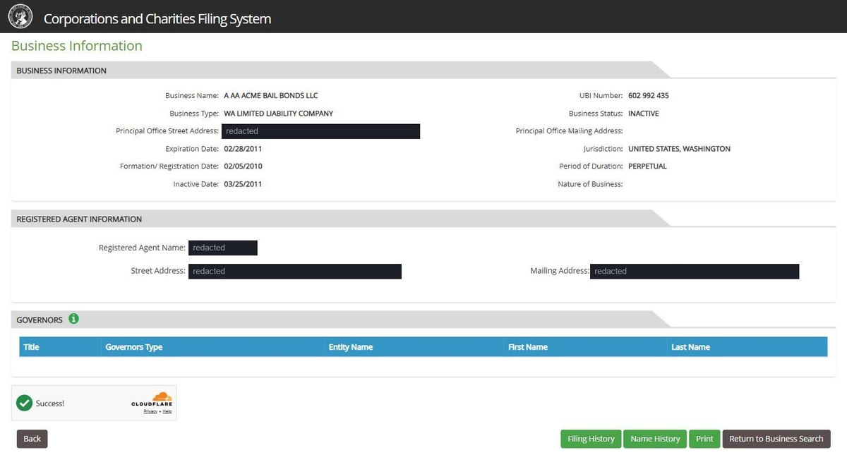Click the Corporations and Charities Filing System title

point(157,19)
